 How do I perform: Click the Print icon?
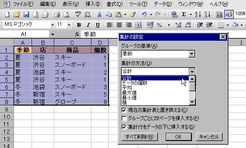[57, 14]
